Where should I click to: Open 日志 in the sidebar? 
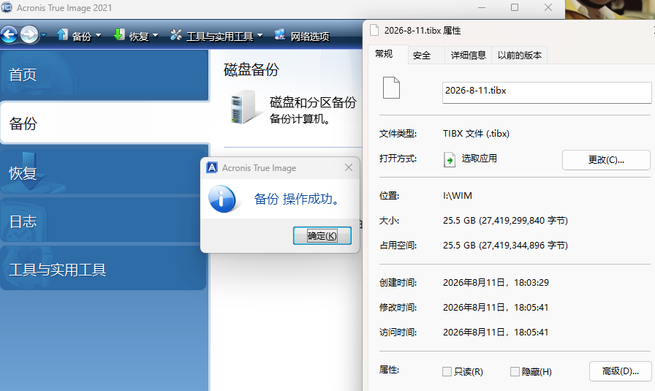104,221
